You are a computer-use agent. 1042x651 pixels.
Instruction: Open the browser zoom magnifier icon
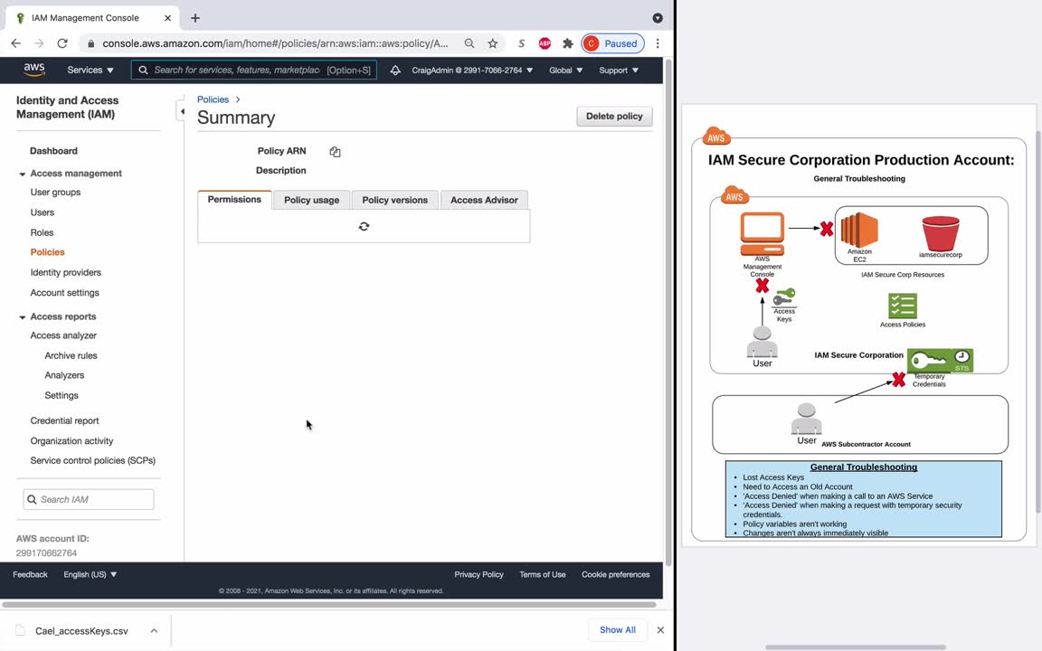click(469, 43)
